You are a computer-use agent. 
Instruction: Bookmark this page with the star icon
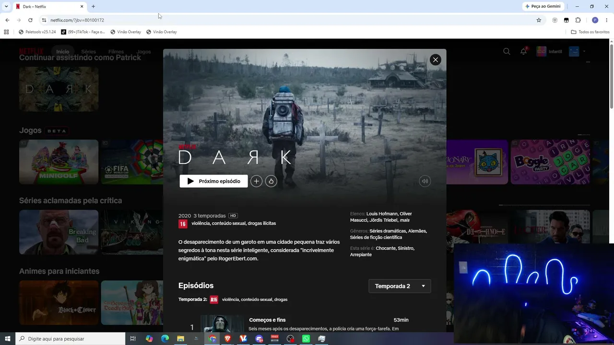tap(539, 20)
